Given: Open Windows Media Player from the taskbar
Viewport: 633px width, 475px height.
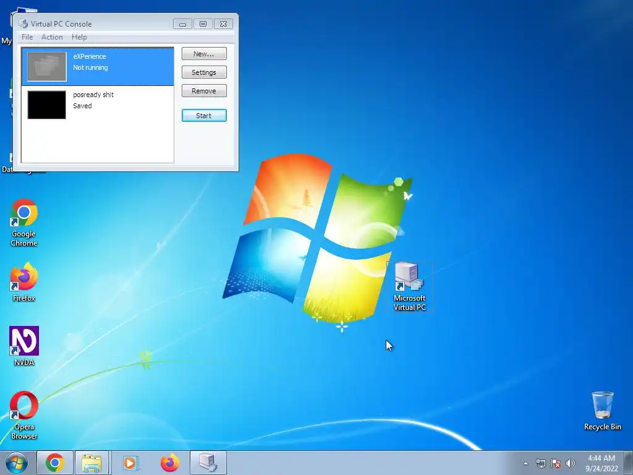Looking at the screenshot, I should 130,463.
